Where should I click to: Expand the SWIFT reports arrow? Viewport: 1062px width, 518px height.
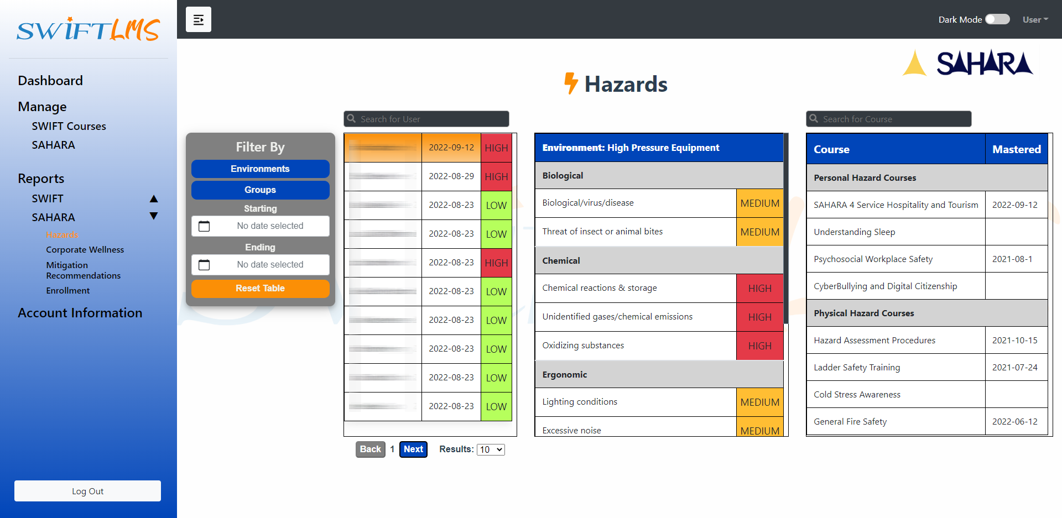154,198
